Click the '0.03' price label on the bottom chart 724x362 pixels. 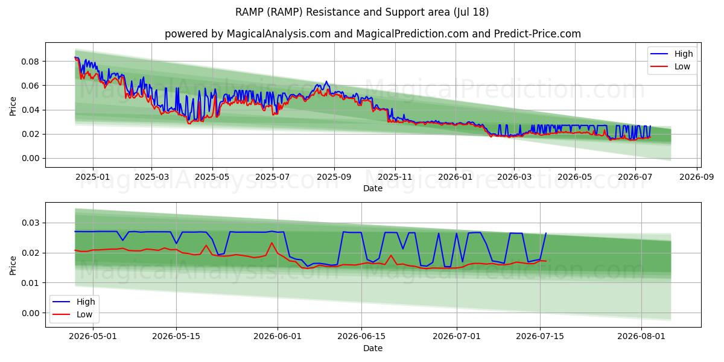click(31, 223)
